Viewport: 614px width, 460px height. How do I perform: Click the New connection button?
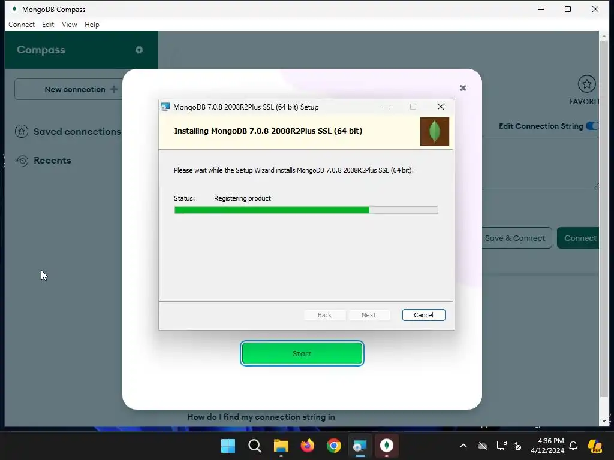click(70, 89)
